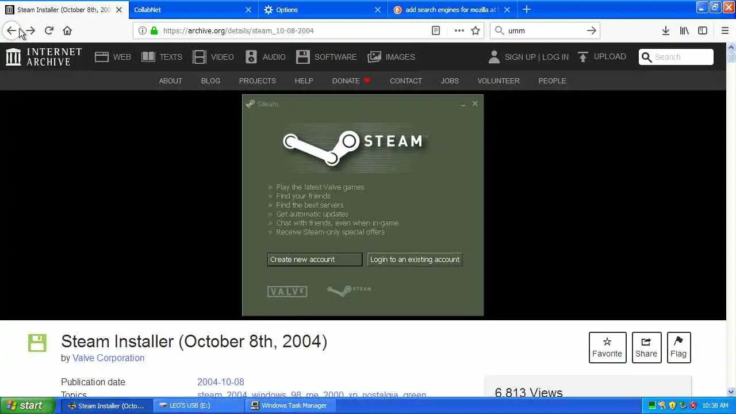Screen dimensions: 736x414
Task: Open the CONTACT link
Action: (406, 80)
